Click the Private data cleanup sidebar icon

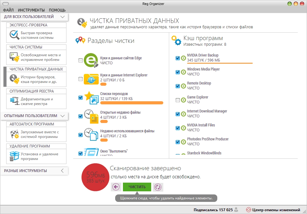tap(14, 79)
